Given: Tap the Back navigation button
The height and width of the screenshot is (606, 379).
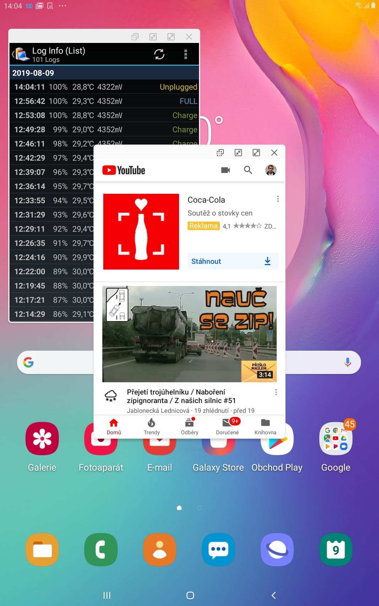Looking at the screenshot, I should [274, 595].
